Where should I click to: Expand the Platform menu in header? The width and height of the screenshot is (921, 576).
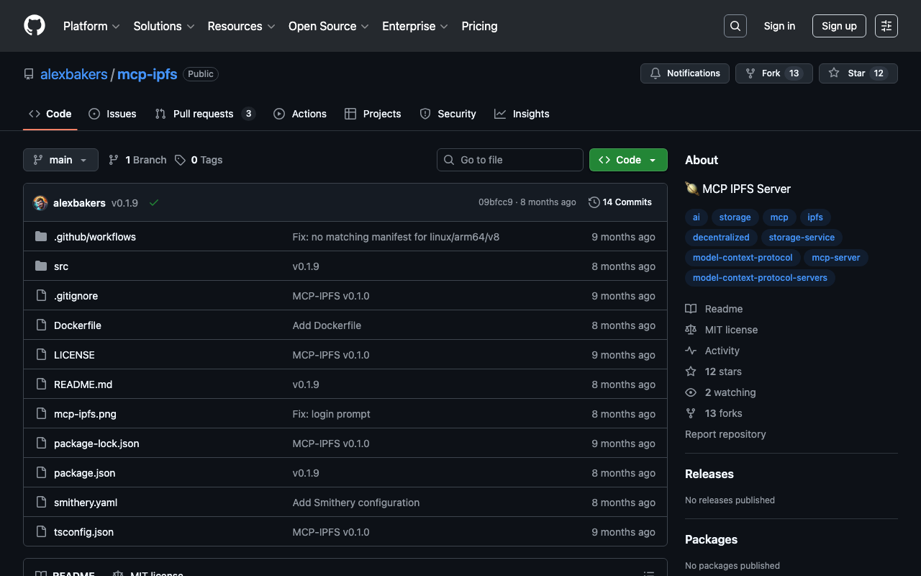coord(91,26)
